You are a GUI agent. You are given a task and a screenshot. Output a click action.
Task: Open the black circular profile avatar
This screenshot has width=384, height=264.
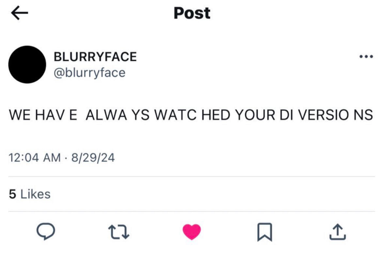pyautogui.click(x=27, y=64)
